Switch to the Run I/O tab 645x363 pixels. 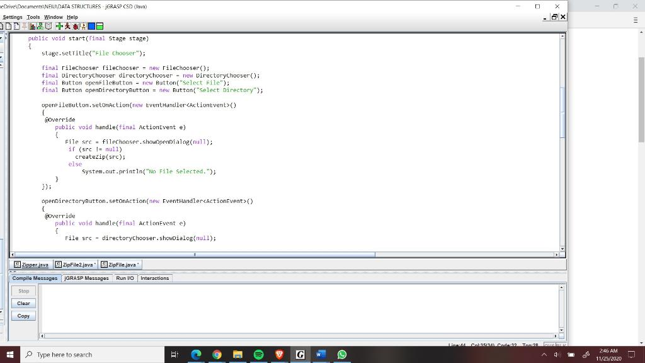124,278
